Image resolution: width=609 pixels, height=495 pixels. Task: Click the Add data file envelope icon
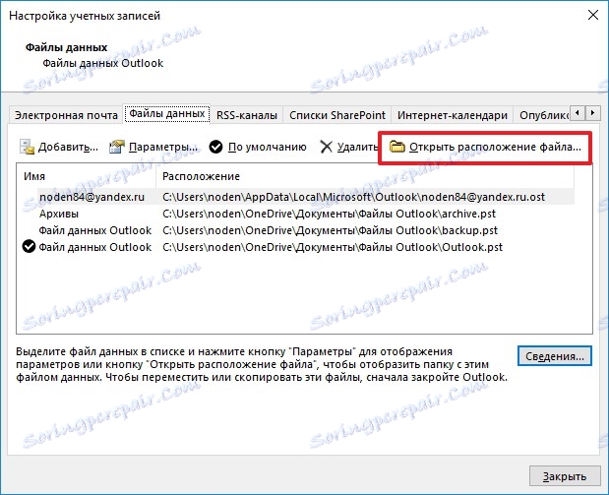[x=27, y=147]
